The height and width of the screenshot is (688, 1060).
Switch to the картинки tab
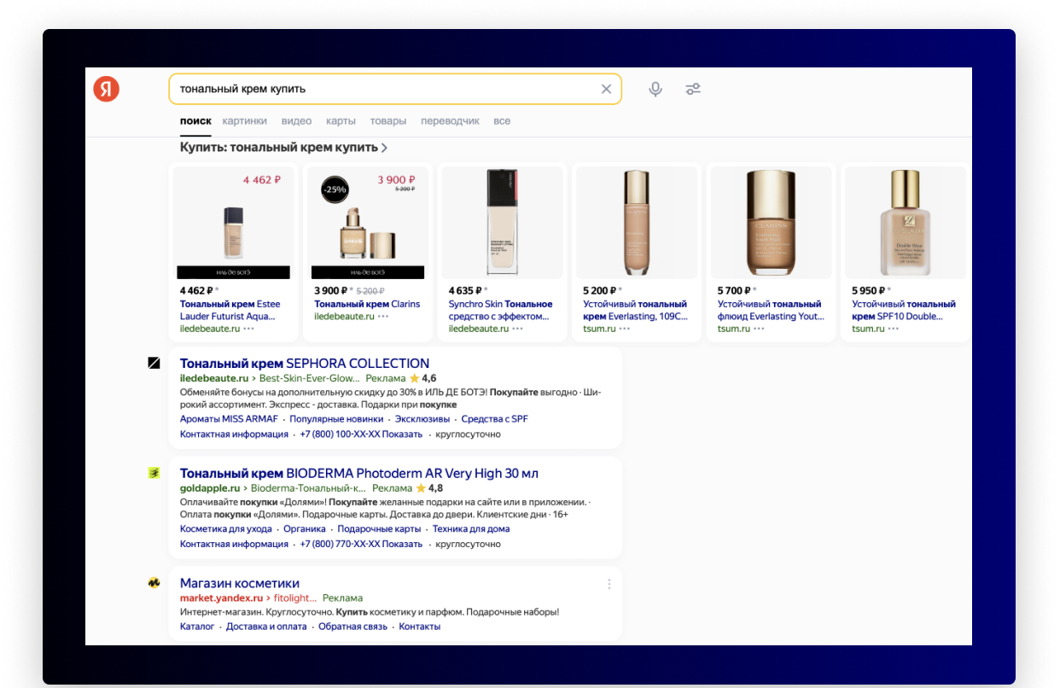tap(245, 120)
